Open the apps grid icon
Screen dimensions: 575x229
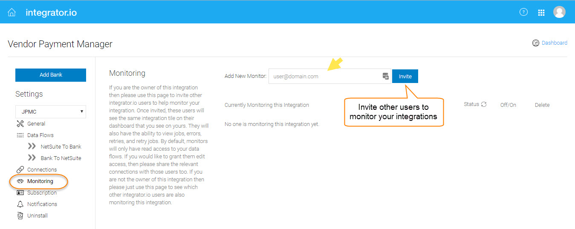pos(541,12)
